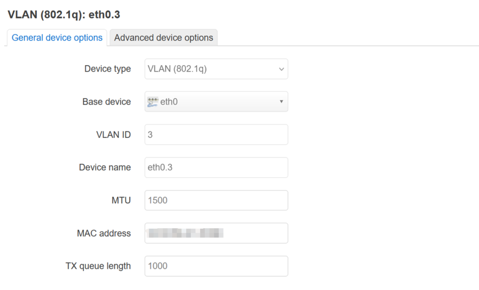Click the "Device name" label
The width and height of the screenshot is (479, 290).
click(x=105, y=167)
